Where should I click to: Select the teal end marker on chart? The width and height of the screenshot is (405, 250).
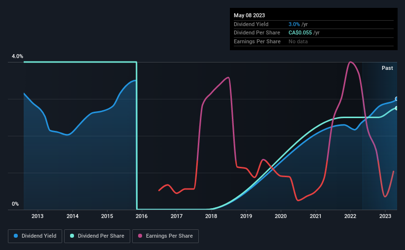pyautogui.click(x=397, y=108)
